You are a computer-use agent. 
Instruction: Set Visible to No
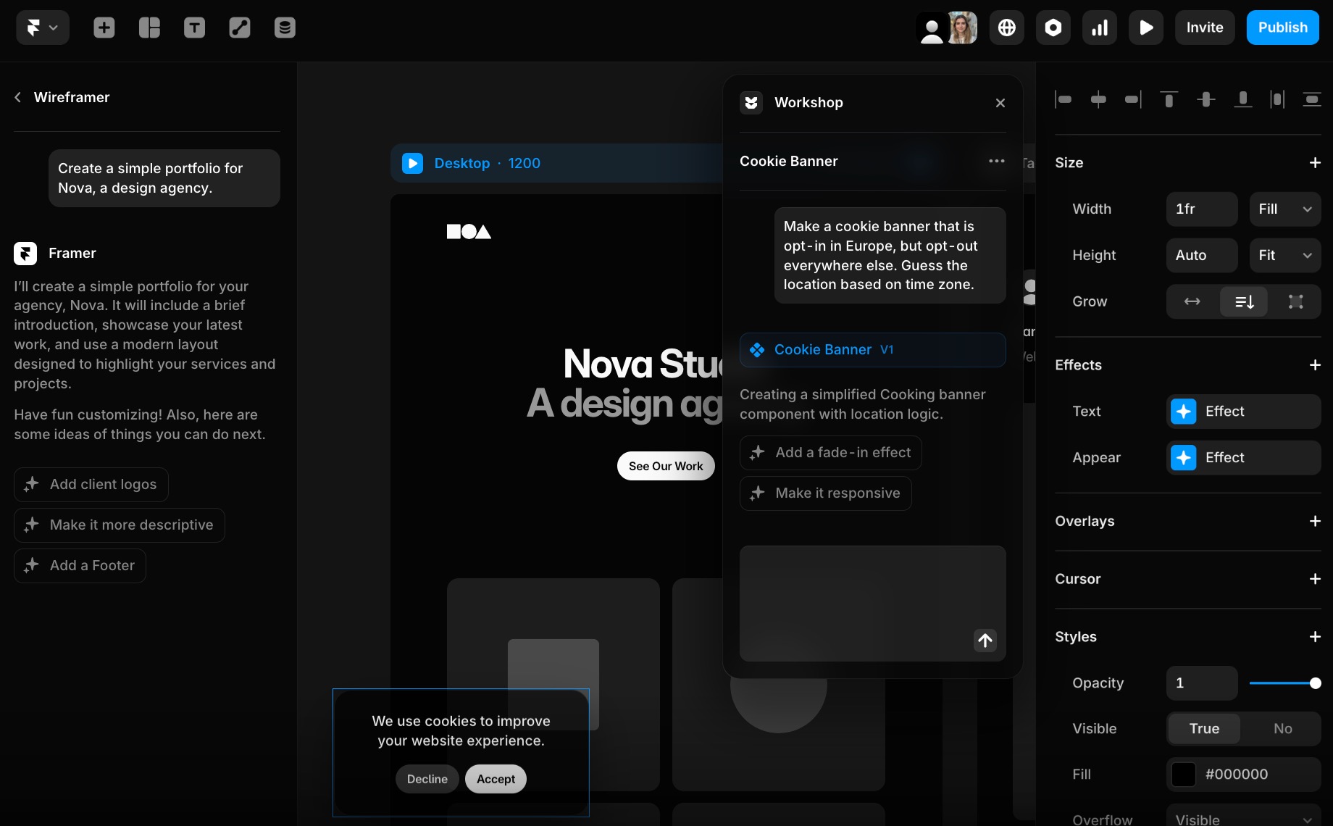pos(1282,729)
